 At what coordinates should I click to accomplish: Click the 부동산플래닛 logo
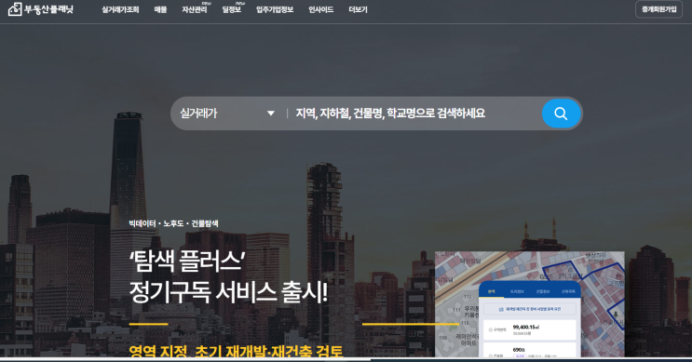pyautogui.click(x=41, y=9)
